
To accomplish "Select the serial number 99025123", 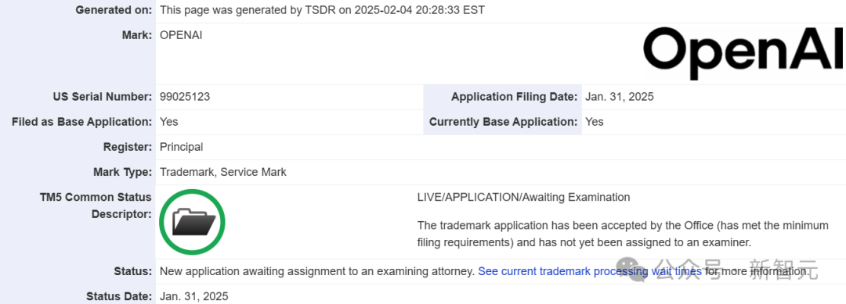I will click(x=185, y=97).
